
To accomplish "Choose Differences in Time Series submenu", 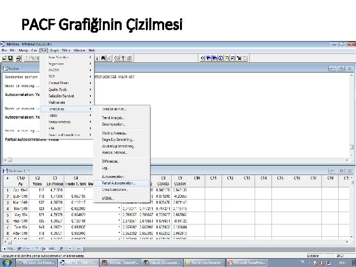I will point(122,161).
